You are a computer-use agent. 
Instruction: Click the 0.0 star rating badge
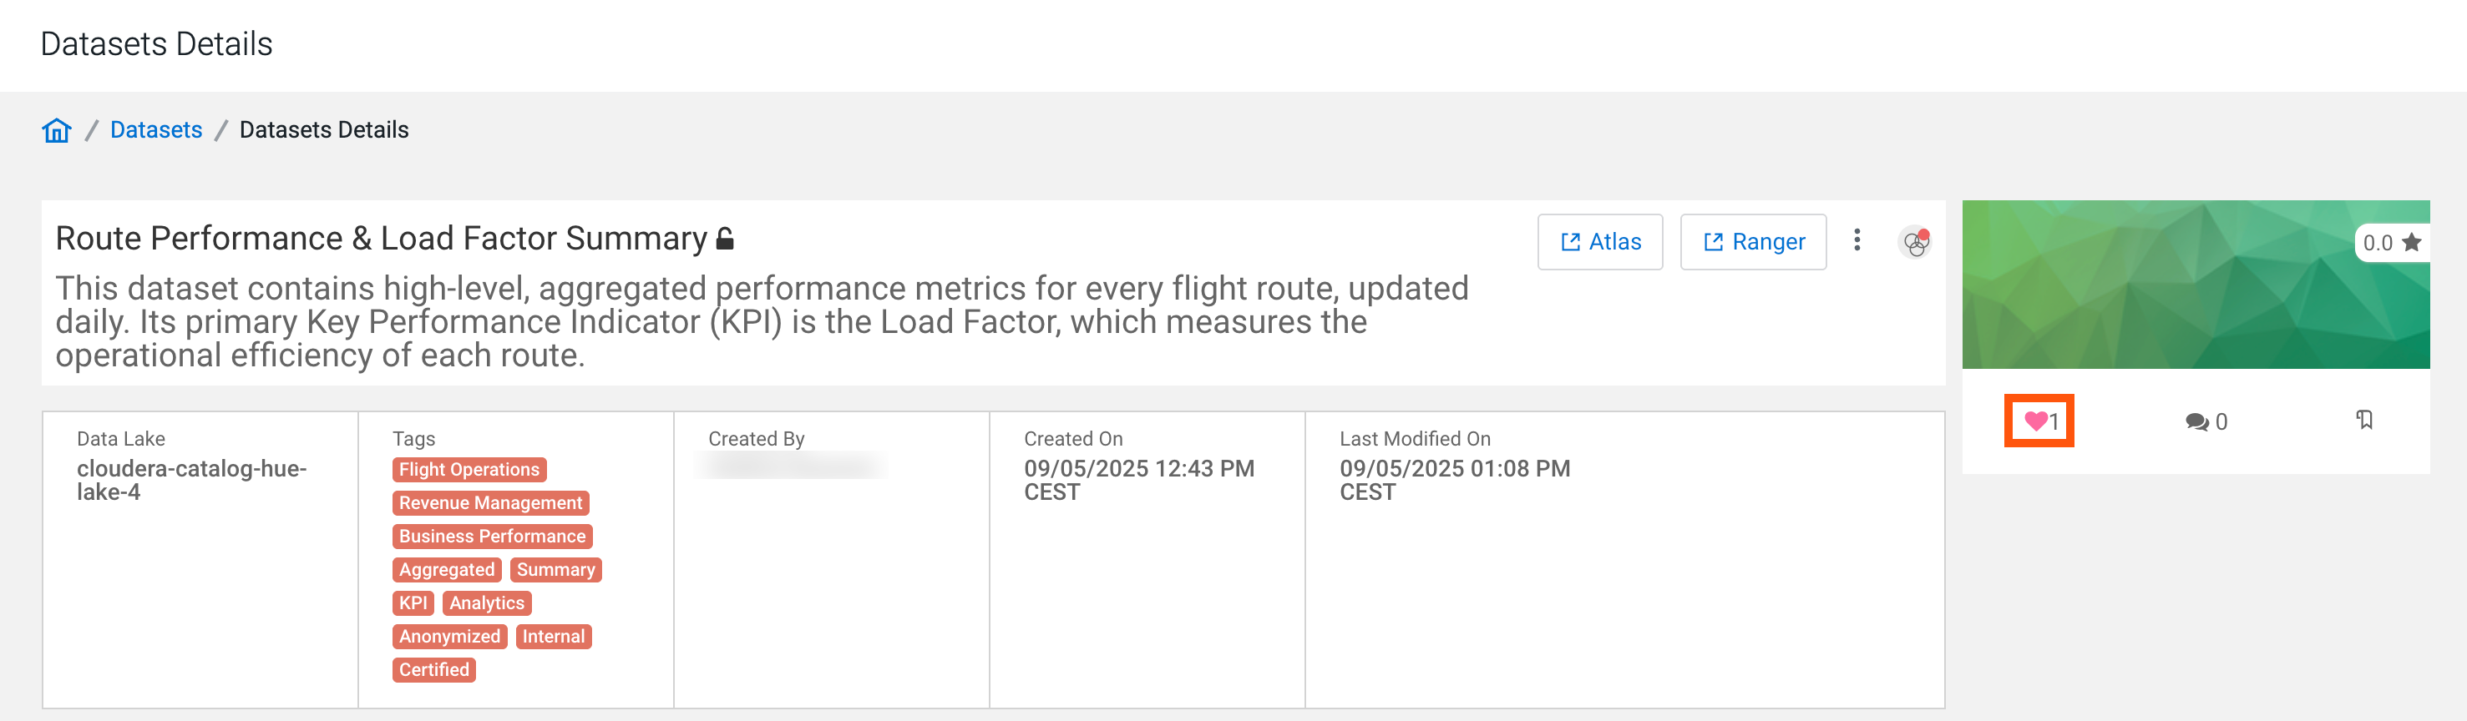point(2390,243)
